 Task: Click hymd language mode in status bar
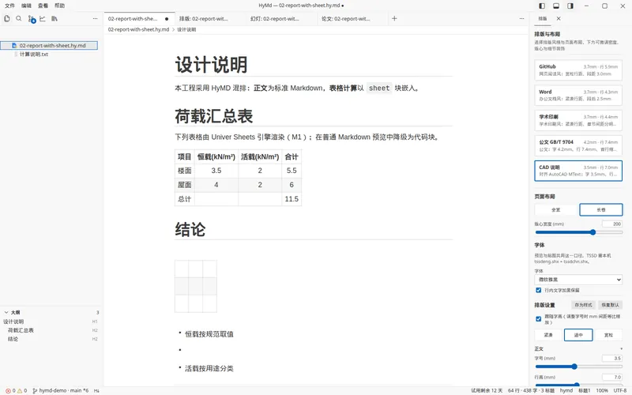566,390
